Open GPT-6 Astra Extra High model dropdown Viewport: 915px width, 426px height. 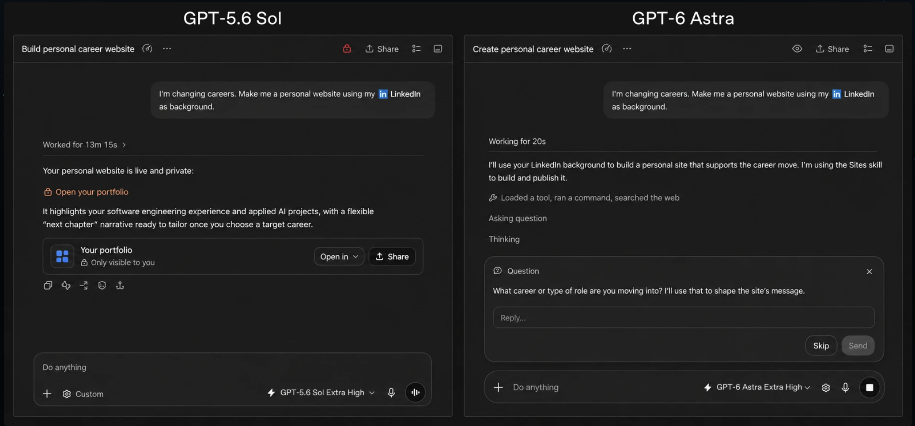tap(757, 387)
